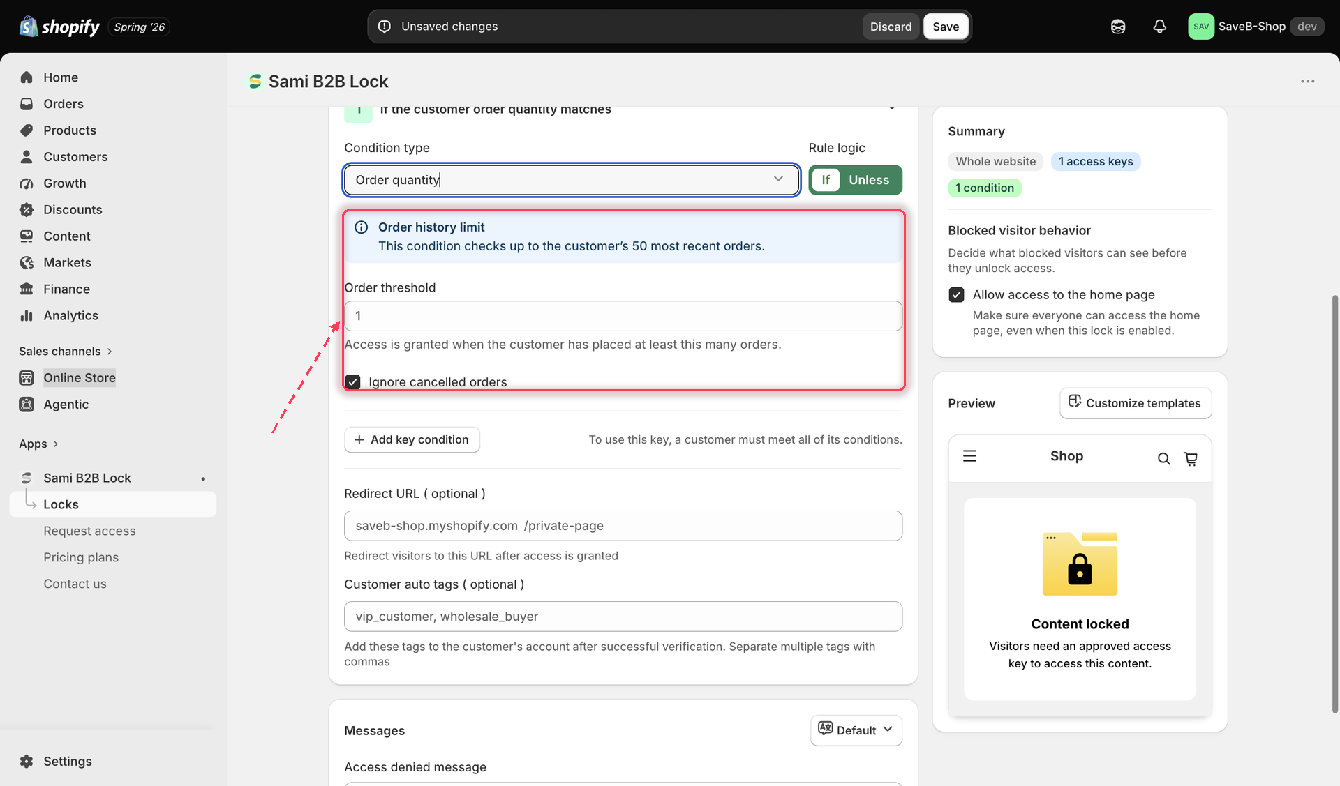This screenshot has width=1340, height=786.
Task: Select the If rule logic option
Action: click(826, 180)
